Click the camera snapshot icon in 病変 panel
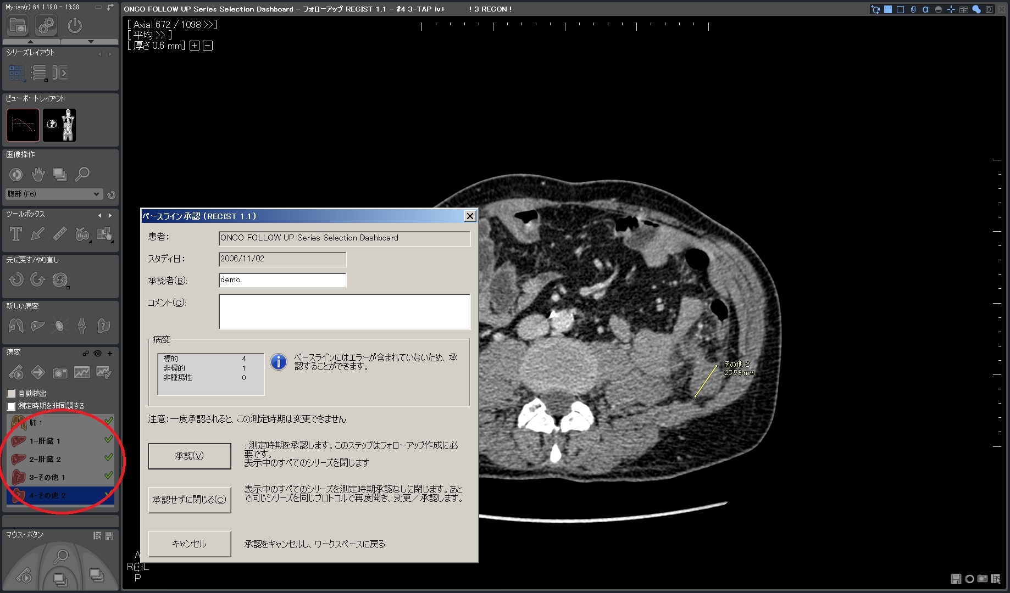Screen dimensions: 1010x593 tap(59, 373)
